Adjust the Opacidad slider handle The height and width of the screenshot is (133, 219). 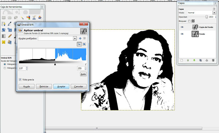207,17
